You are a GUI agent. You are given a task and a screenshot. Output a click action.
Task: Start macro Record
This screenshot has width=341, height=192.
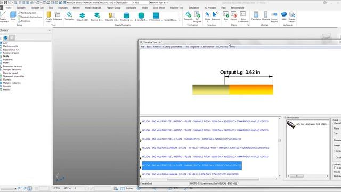pos(234,16)
